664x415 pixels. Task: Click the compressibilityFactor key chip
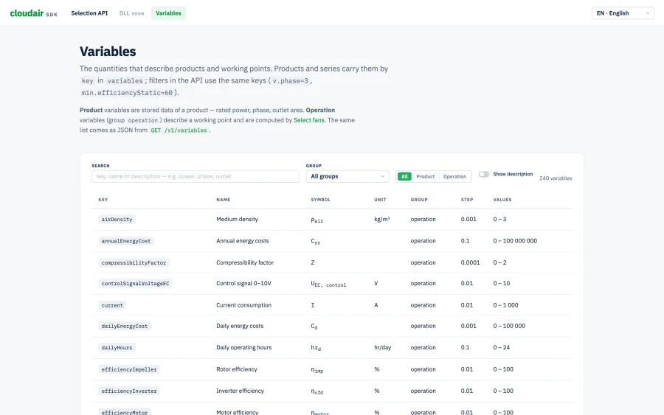tap(134, 262)
